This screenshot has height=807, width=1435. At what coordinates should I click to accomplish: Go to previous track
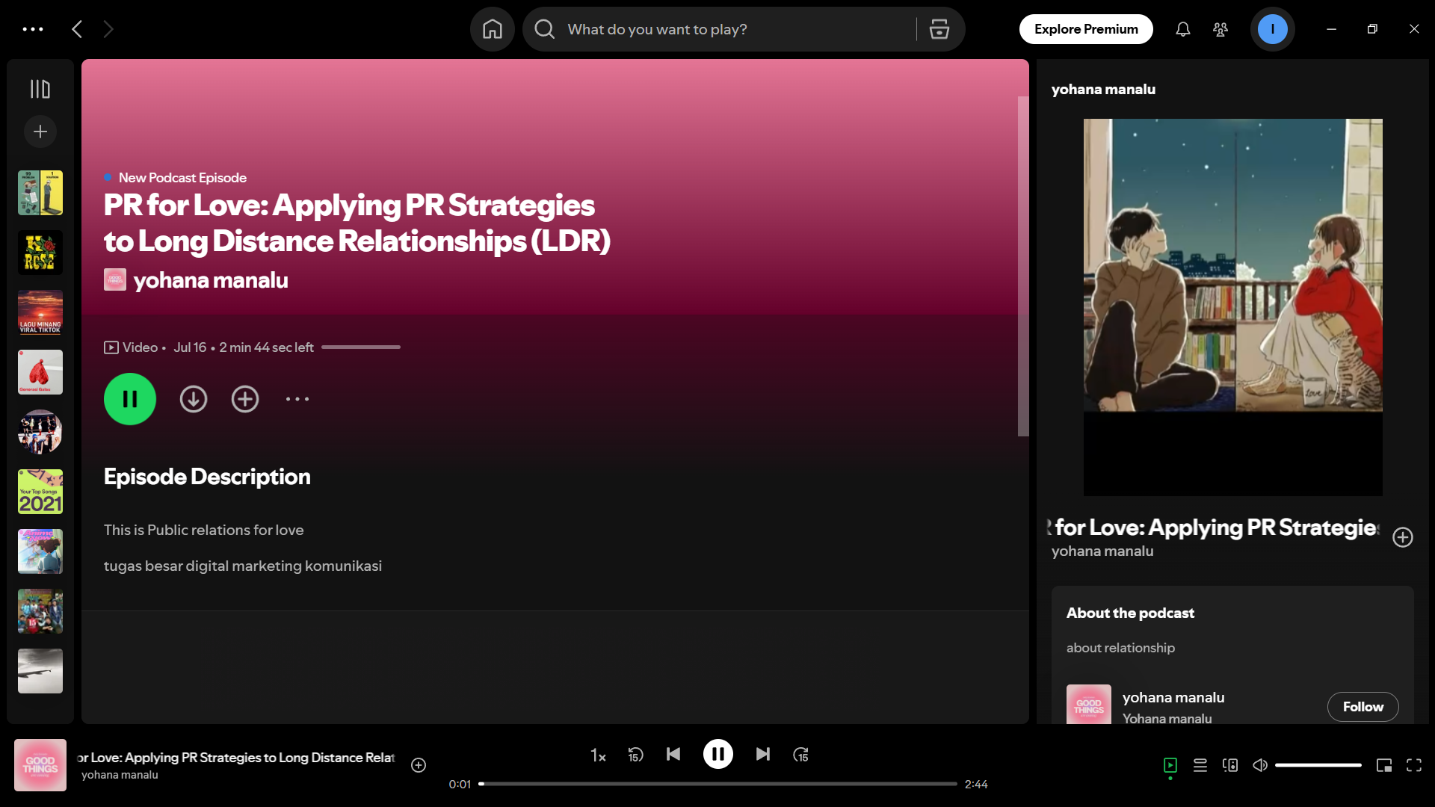click(673, 754)
